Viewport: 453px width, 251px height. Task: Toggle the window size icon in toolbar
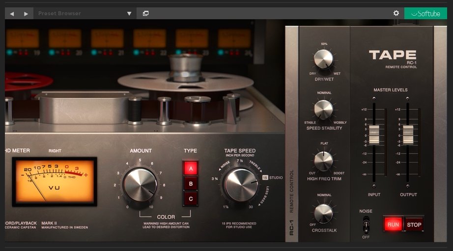click(x=145, y=13)
